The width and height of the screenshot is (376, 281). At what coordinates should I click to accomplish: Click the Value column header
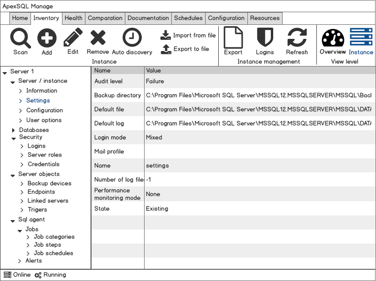tap(260, 70)
